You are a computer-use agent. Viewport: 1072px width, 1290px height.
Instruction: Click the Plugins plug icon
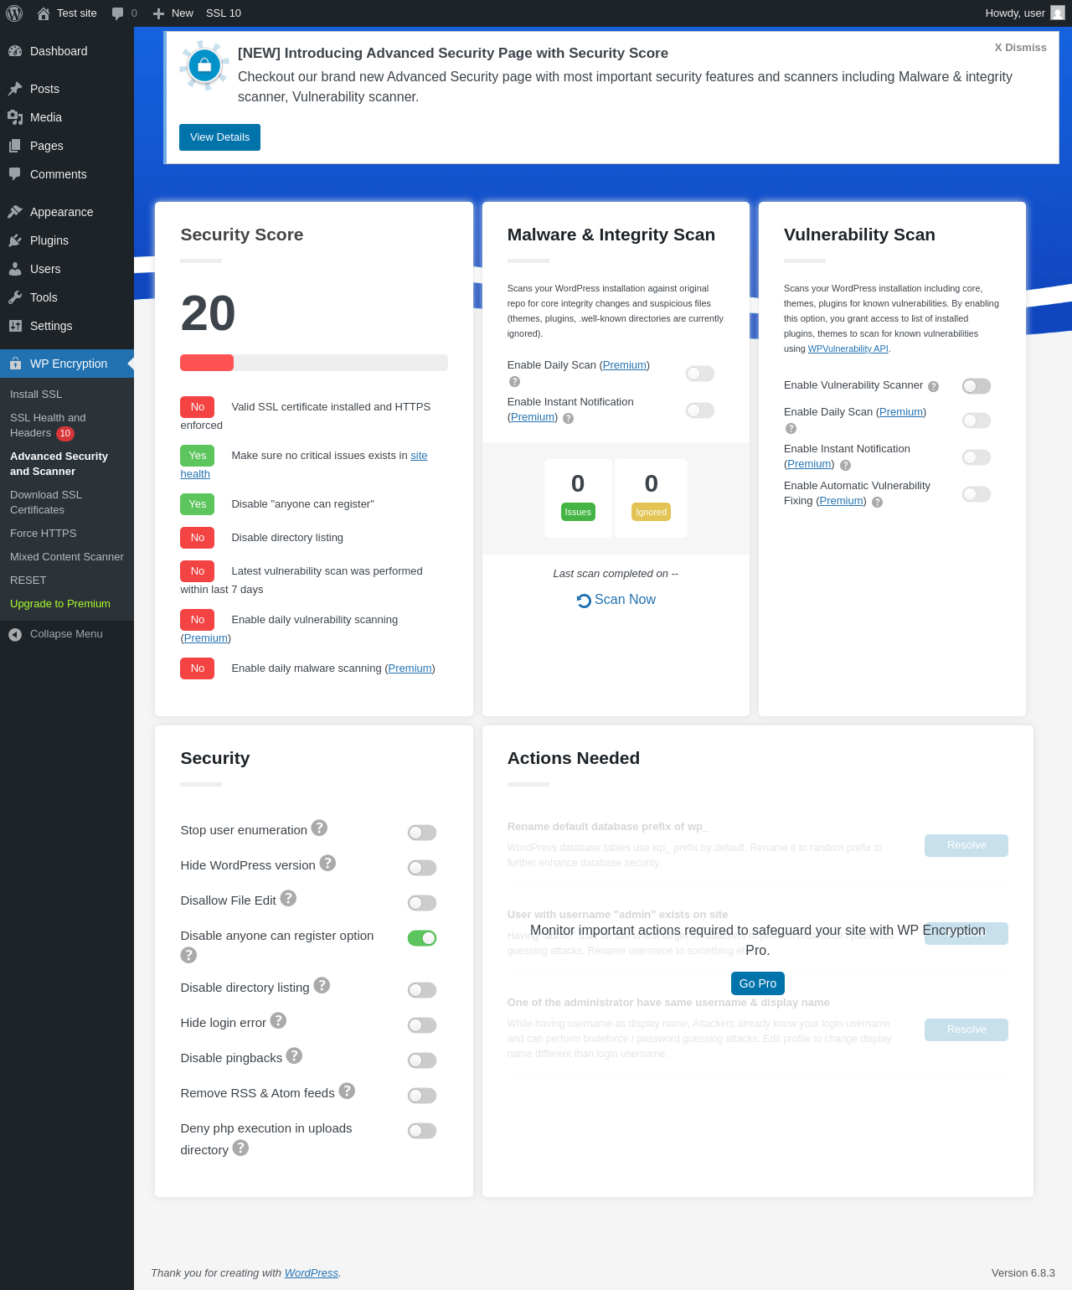tap(15, 240)
